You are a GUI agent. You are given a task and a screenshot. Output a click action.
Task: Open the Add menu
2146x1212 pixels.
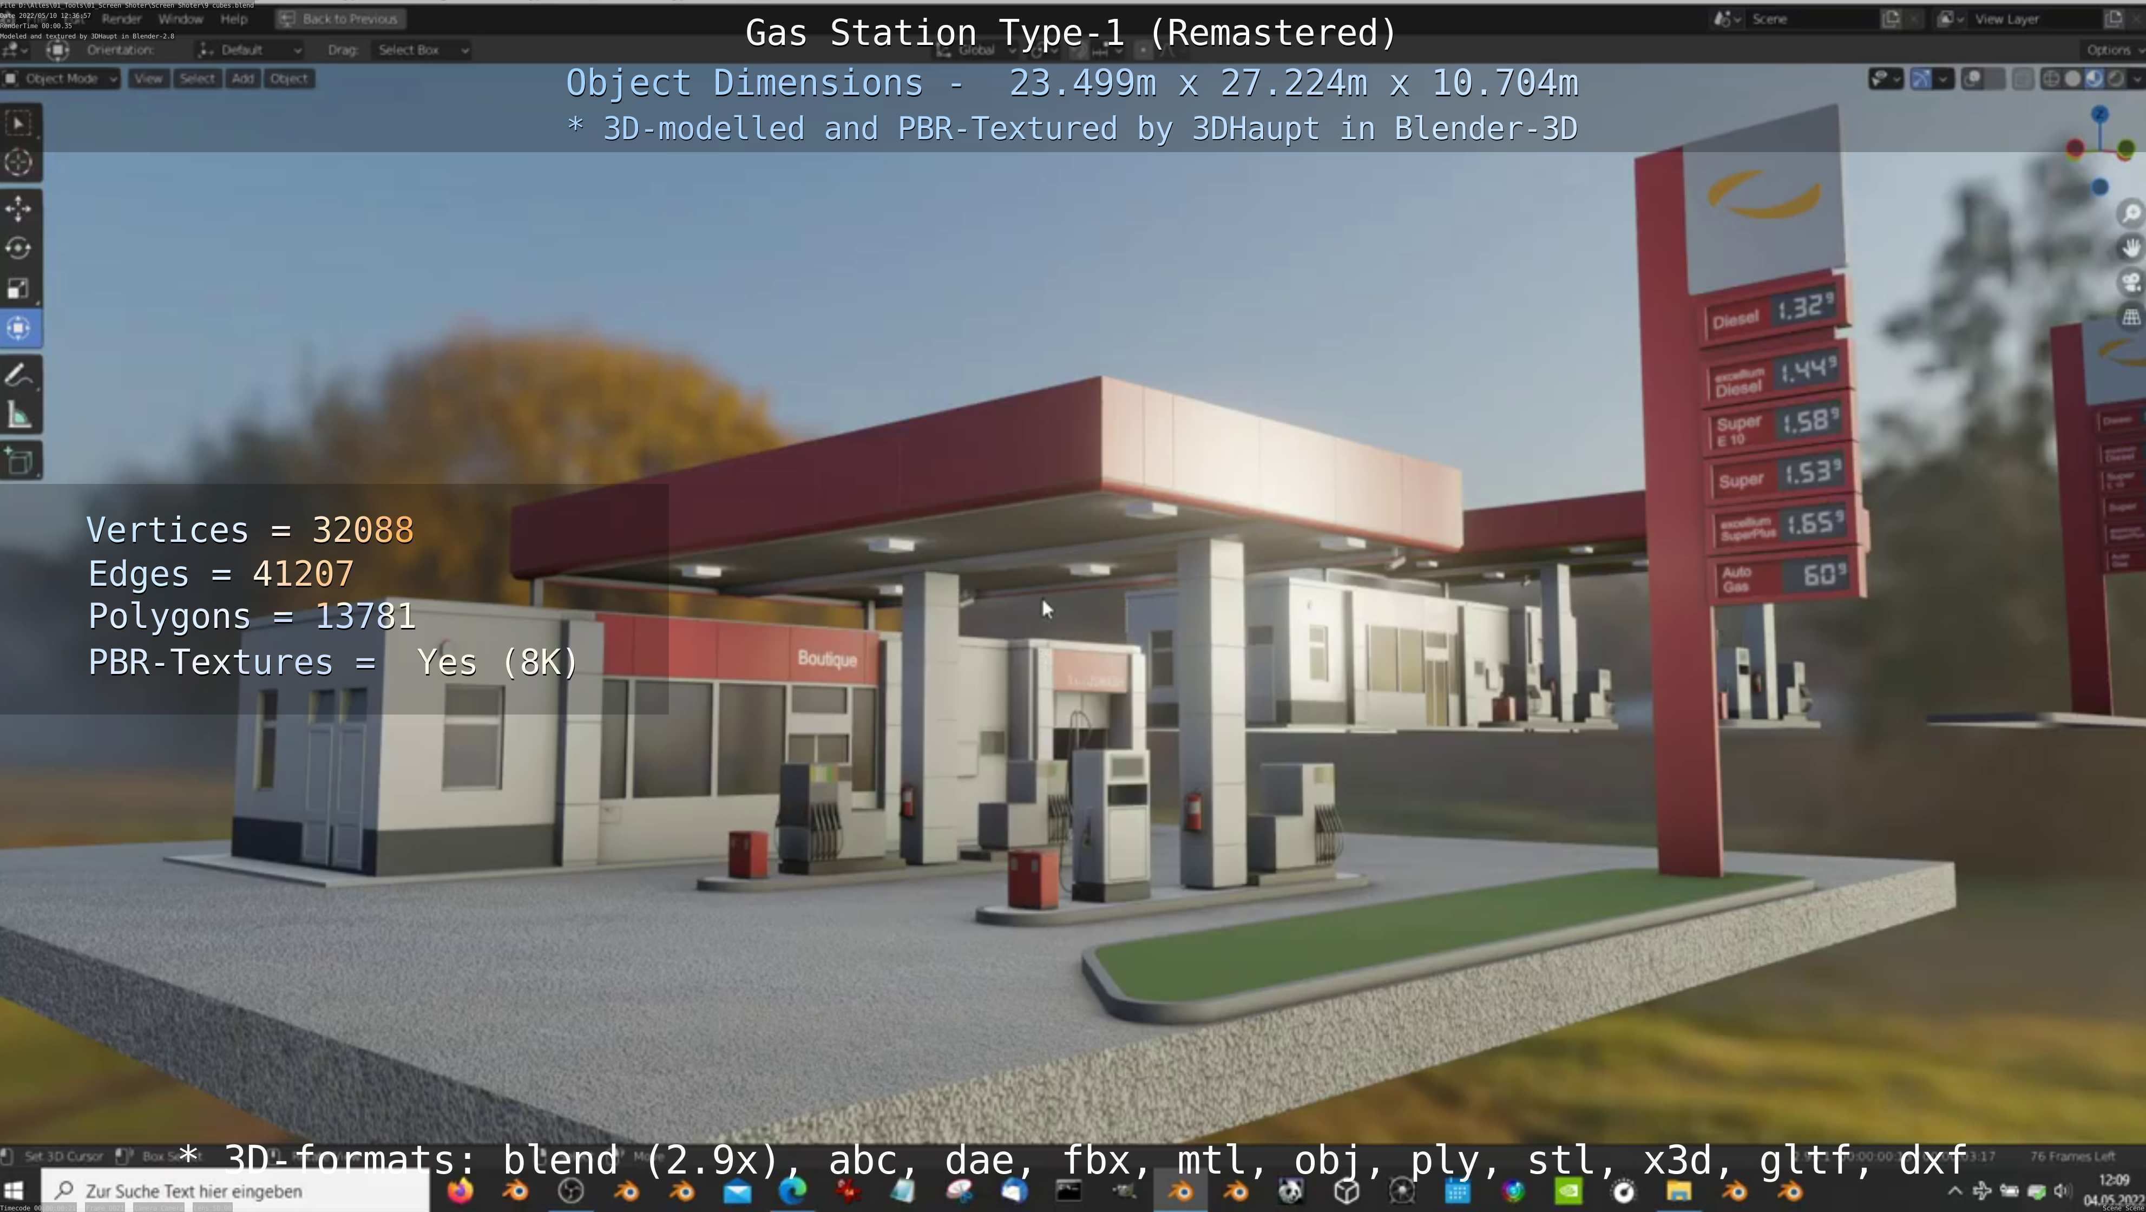pyautogui.click(x=242, y=78)
